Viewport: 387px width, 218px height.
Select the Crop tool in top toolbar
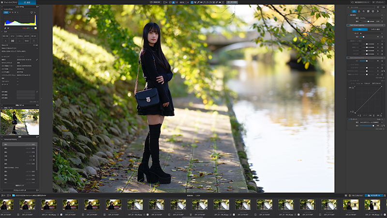click(195, 2)
